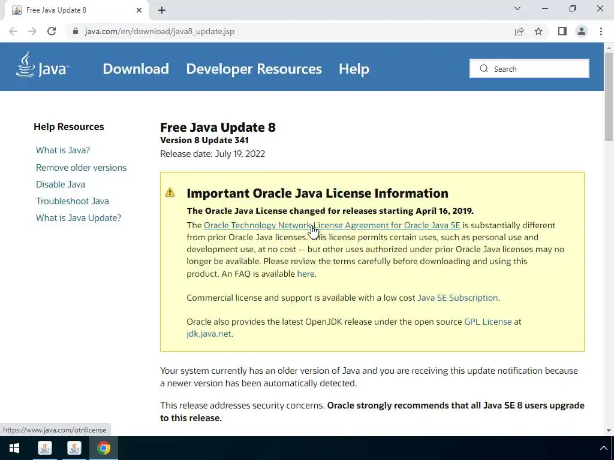Open the first Java taskbar icon
614x460 pixels.
pyautogui.click(x=44, y=448)
